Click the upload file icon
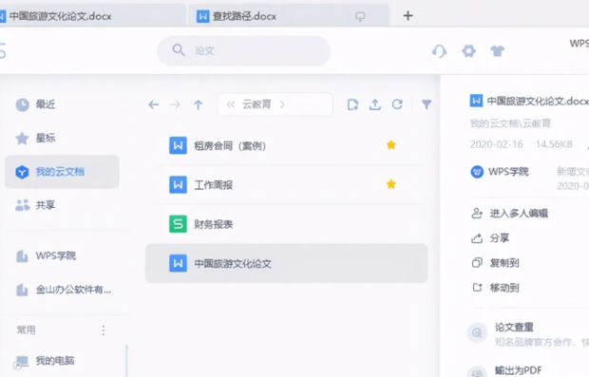Screen dimensions: 589x377 375,104
